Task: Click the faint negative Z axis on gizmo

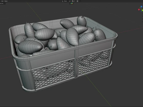Action: point(141,11)
